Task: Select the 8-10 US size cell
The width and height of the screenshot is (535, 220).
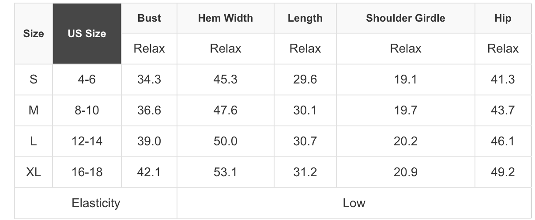Action: click(x=87, y=110)
